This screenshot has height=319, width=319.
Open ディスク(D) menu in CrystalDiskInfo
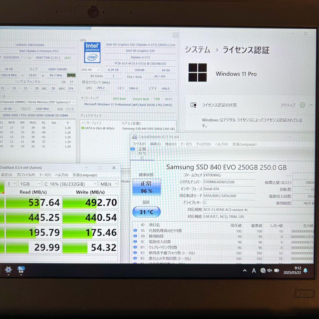(203, 144)
